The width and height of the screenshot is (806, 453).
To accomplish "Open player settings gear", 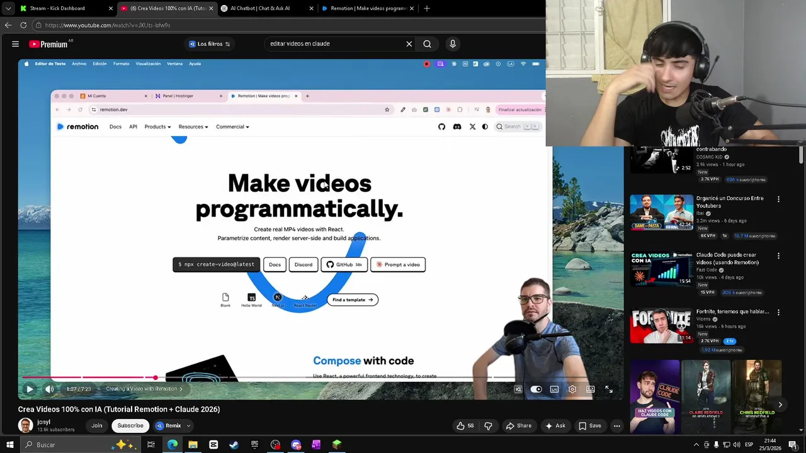I will 572,389.
